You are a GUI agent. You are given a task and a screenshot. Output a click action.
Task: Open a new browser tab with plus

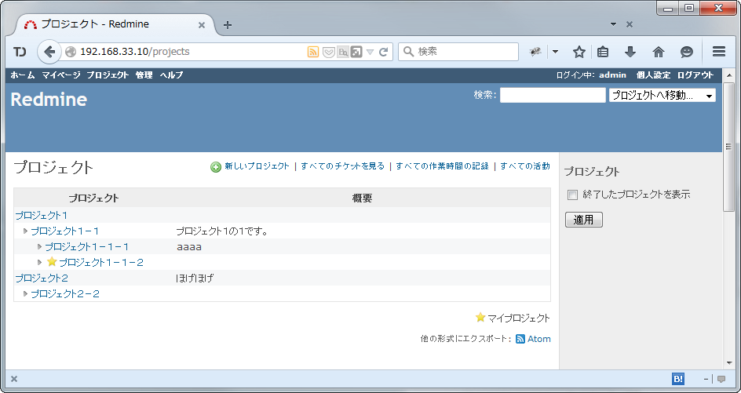tap(228, 25)
